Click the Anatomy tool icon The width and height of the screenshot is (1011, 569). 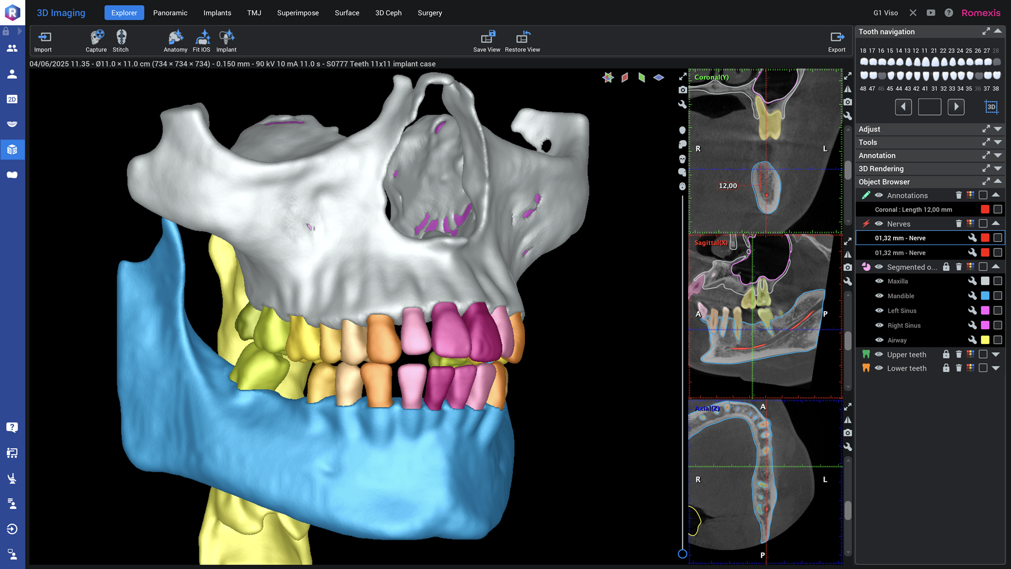175,37
